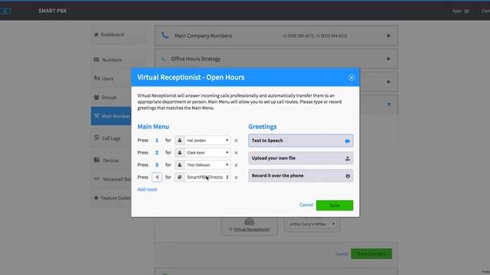This screenshot has width=490, height=275.
Task: Click the phone icon in Main Company Numbers
Action: coord(165,35)
